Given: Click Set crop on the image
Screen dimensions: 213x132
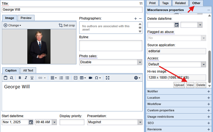Looking at the screenshot, I should 67,25.
